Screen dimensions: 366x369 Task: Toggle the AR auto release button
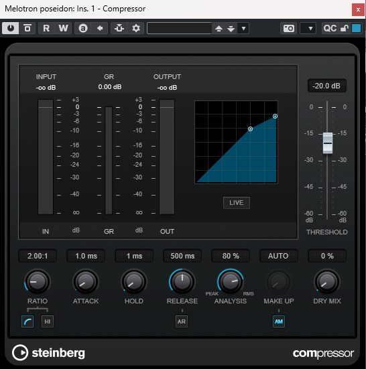(x=182, y=321)
